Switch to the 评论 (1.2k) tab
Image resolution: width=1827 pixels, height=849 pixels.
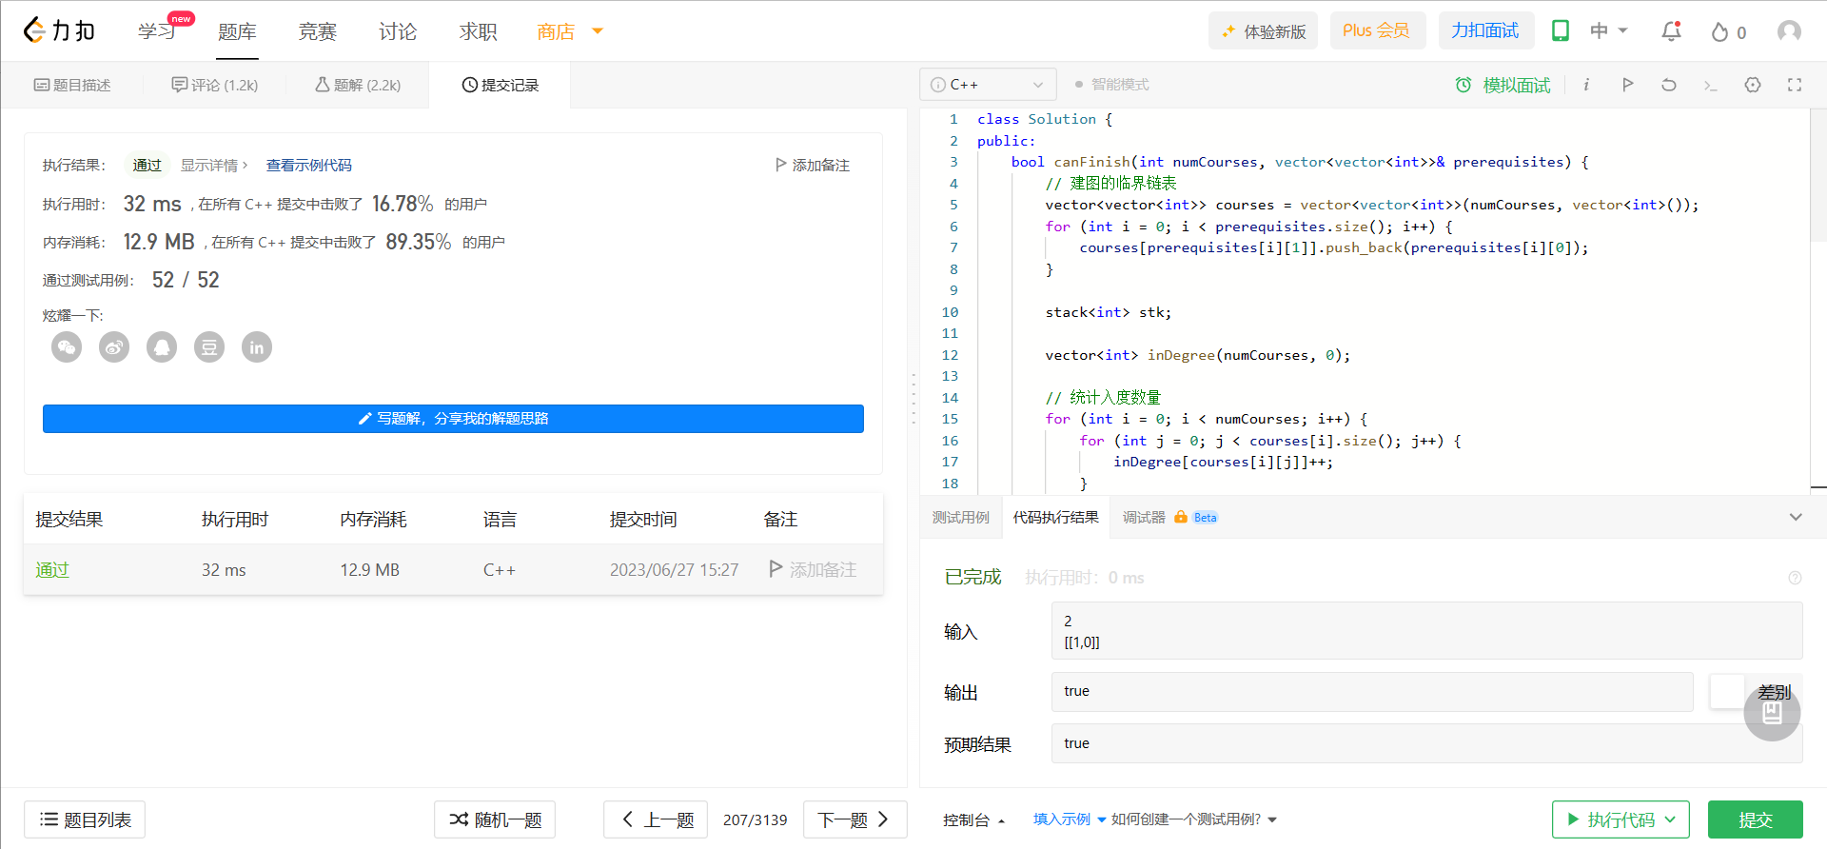[x=215, y=85]
